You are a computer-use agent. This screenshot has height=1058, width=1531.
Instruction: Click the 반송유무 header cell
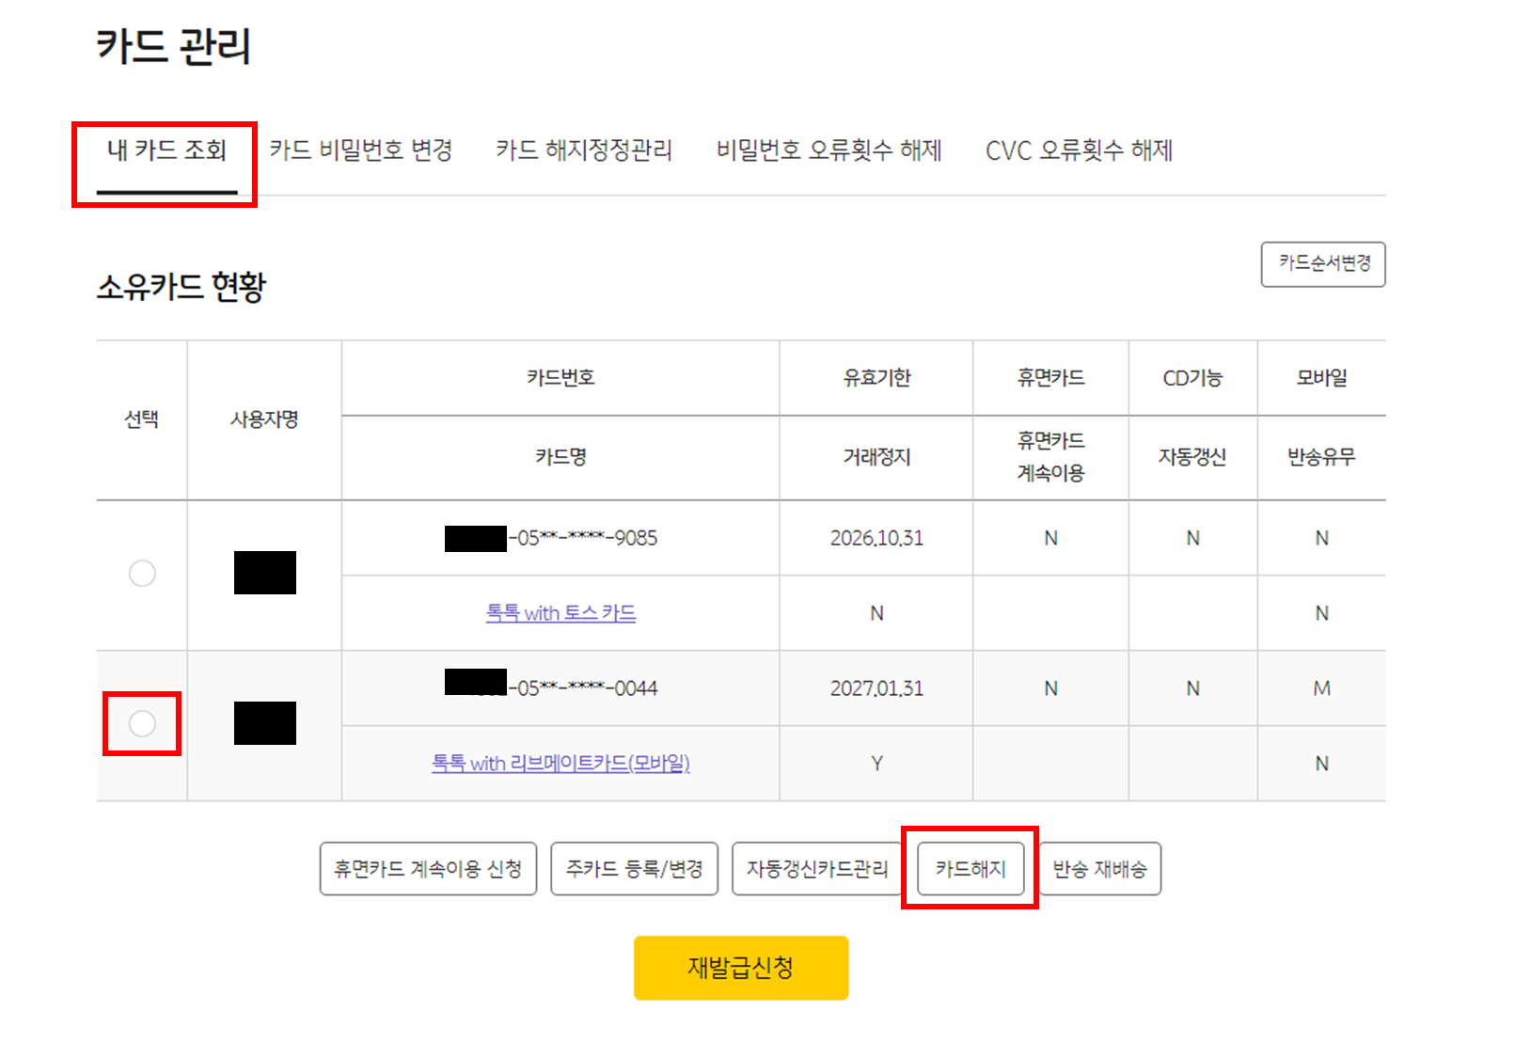tap(1321, 457)
